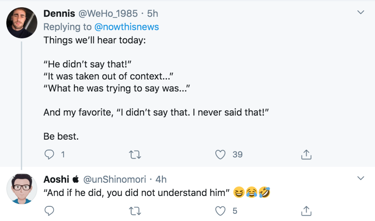Screen dimensions: 375x221
Task: Open the tweet text starting "Things we'll hear today"
Action: (x=94, y=40)
